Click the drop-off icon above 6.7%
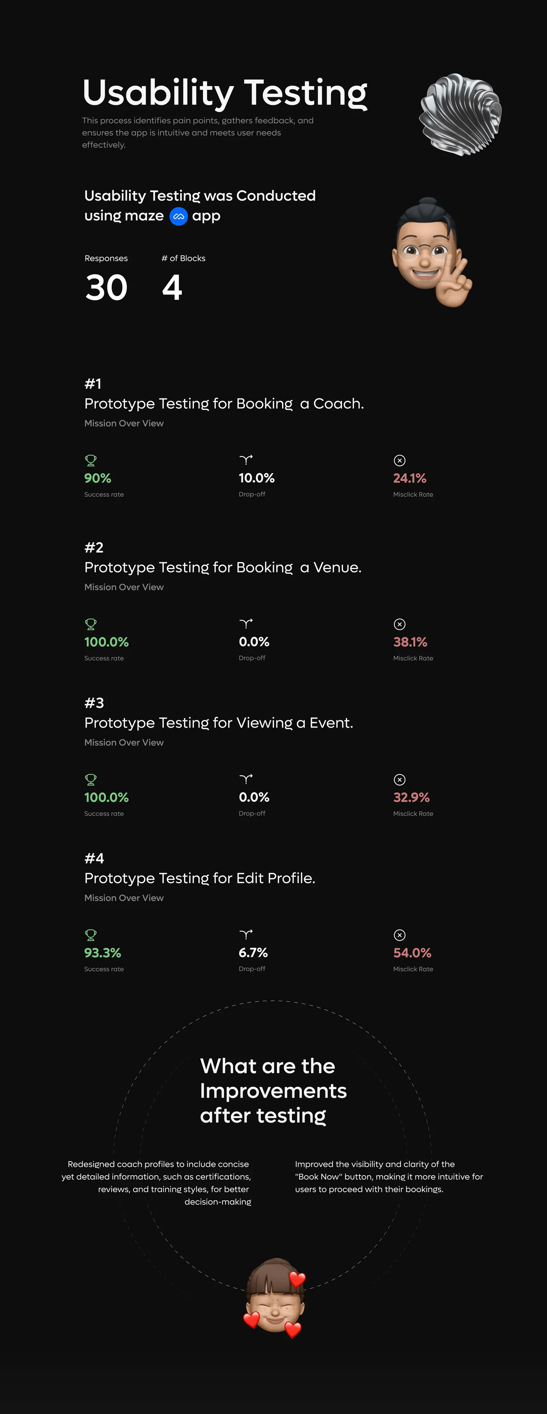 (x=246, y=934)
